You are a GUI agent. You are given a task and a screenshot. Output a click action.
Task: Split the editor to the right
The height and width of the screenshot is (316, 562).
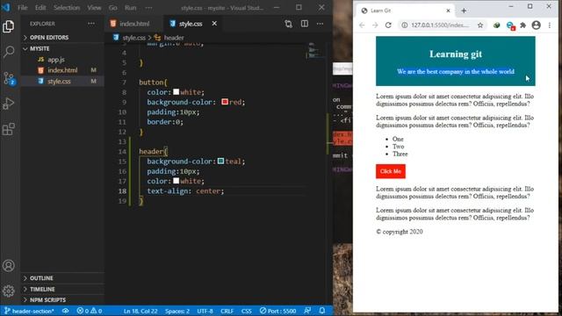305,24
